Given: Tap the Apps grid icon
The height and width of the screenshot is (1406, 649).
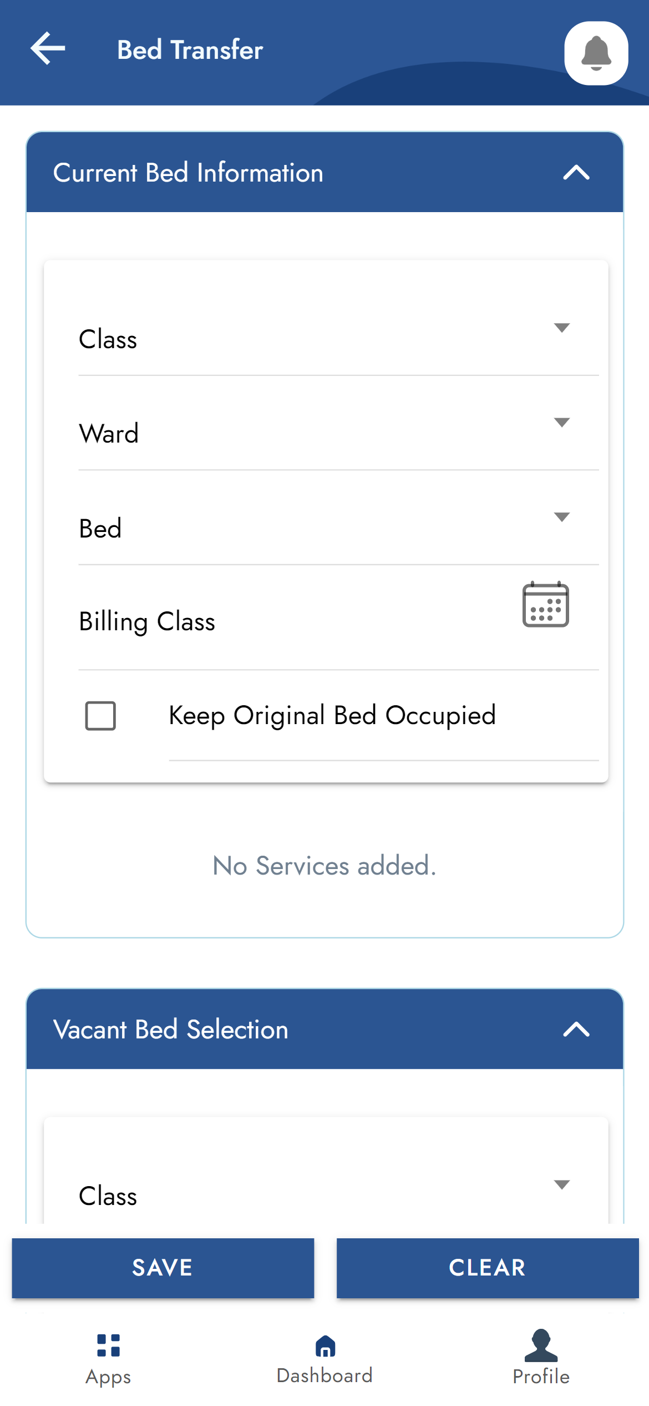Looking at the screenshot, I should 108,1345.
